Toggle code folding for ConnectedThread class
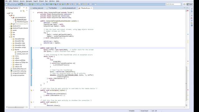 [34, 12]
